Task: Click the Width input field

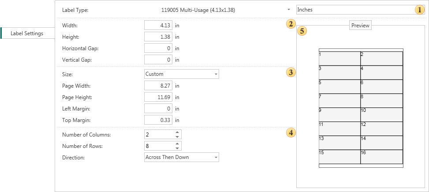Action: (x=158, y=26)
